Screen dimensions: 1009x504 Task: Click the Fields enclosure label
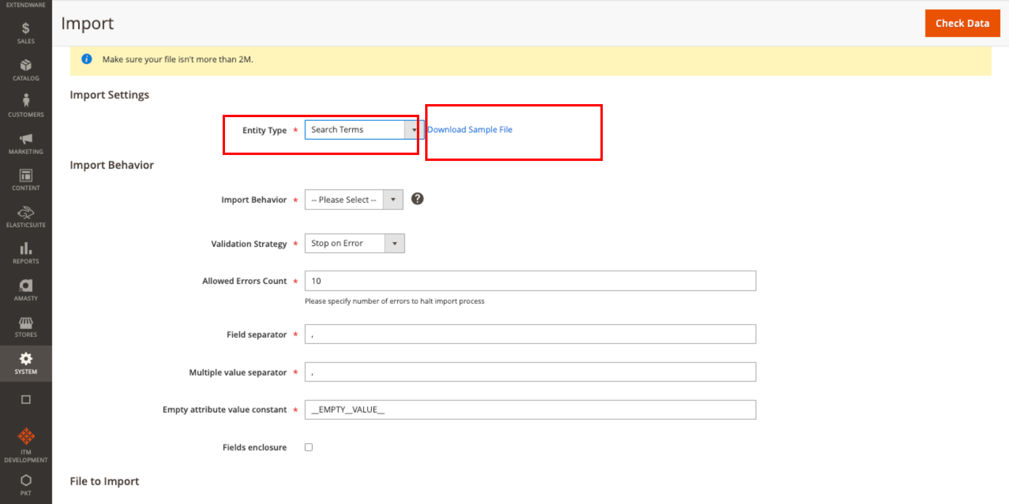click(255, 447)
